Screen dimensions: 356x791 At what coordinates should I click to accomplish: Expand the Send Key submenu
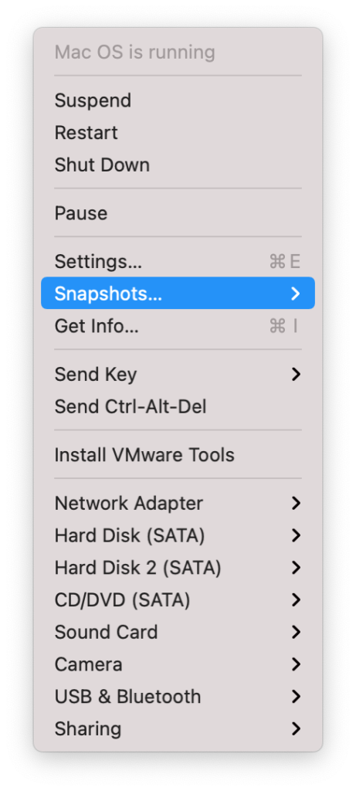tap(178, 375)
